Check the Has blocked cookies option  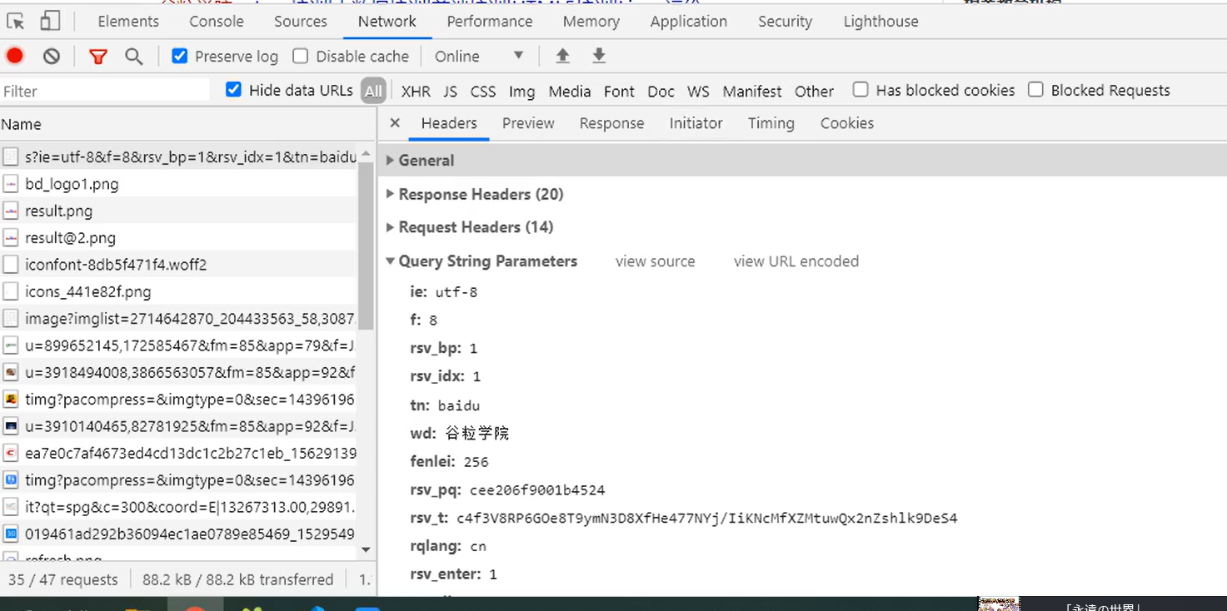click(860, 90)
